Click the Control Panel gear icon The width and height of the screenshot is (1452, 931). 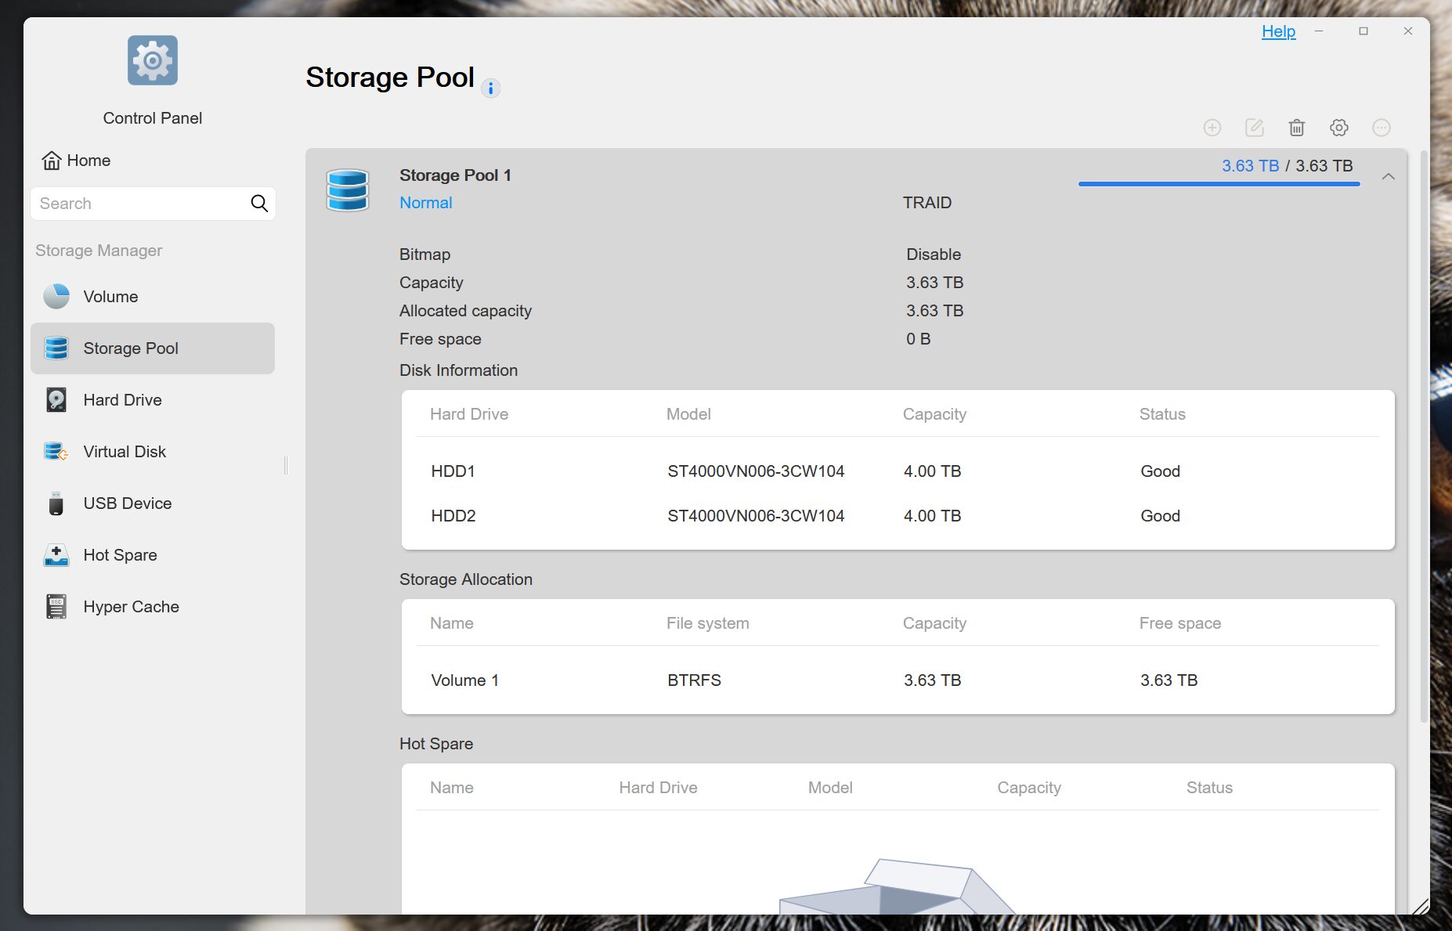[153, 60]
